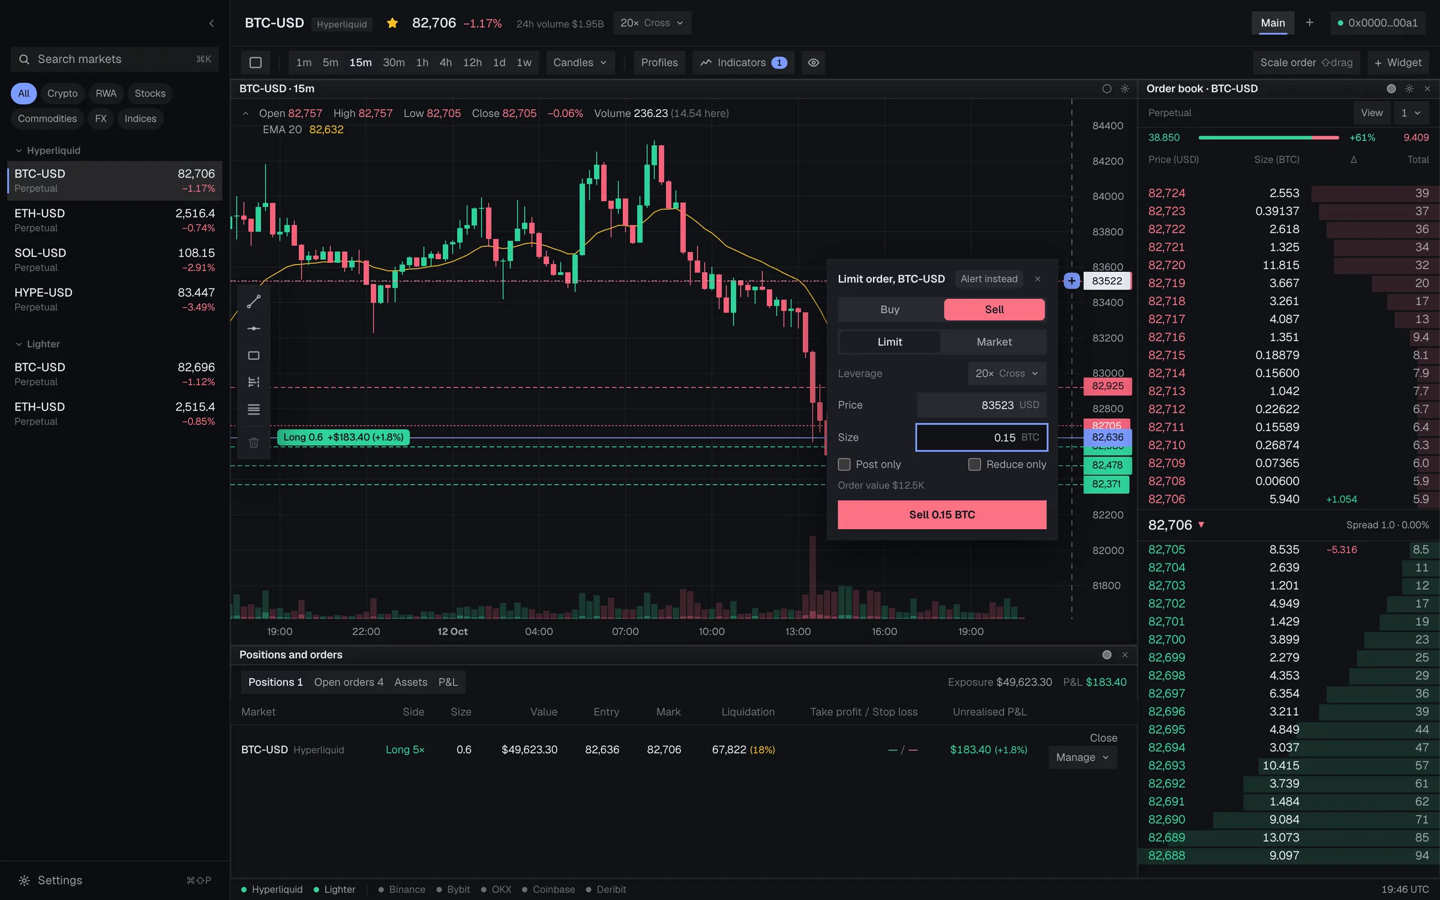Screen dimensions: 1440x900
Task: Open the chart layout square icon
Action: pyautogui.click(x=256, y=62)
